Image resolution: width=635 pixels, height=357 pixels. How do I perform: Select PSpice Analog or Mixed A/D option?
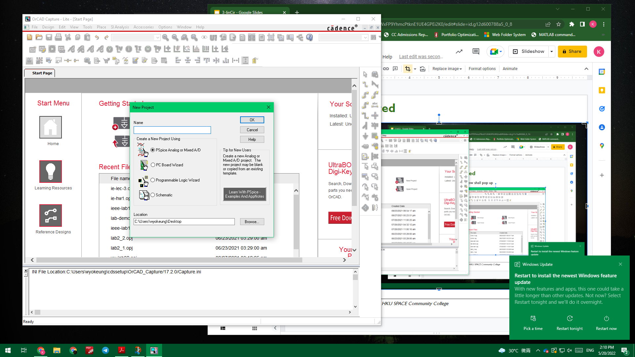click(176, 150)
